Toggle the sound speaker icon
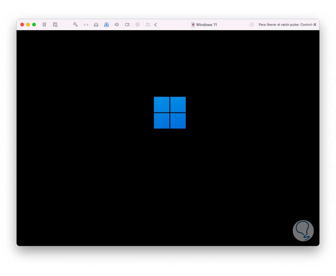This screenshot has width=336, height=276. [116, 25]
